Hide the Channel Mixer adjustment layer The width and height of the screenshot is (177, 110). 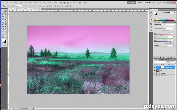[x=154, y=67]
